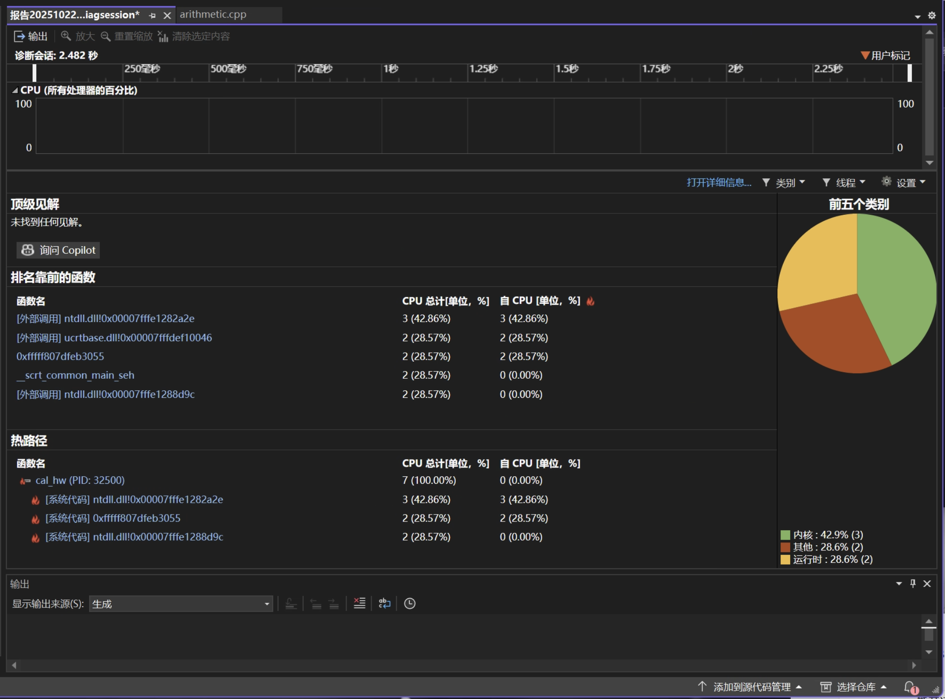Toggle word wrap in output pane
Screen dimensions: 945x699
coord(384,603)
